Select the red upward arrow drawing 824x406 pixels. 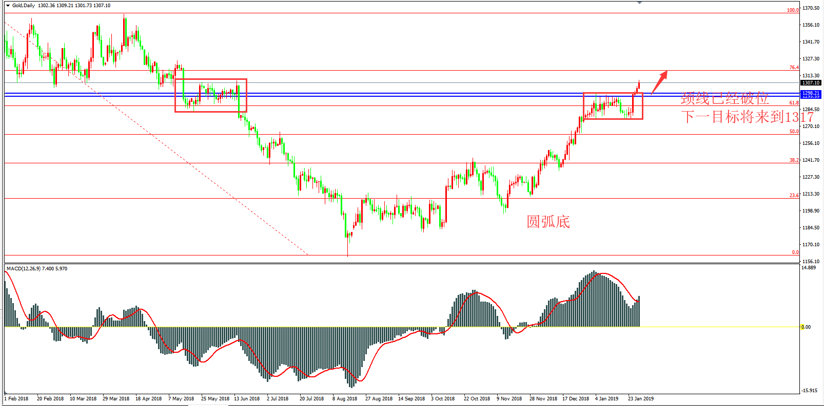pyautogui.click(x=659, y=82)
